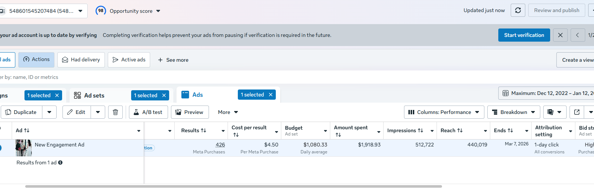Open the reports icon dropdown

555,112
